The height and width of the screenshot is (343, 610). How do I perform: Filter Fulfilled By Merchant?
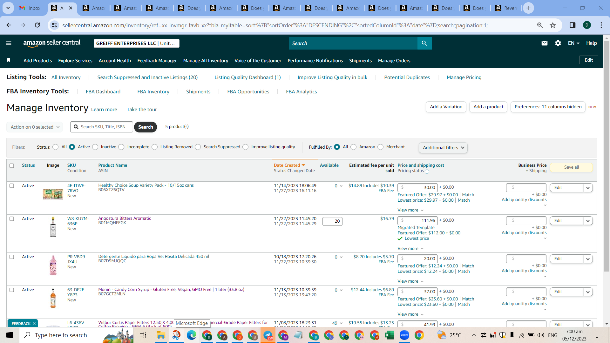click(x=381, y=147)
